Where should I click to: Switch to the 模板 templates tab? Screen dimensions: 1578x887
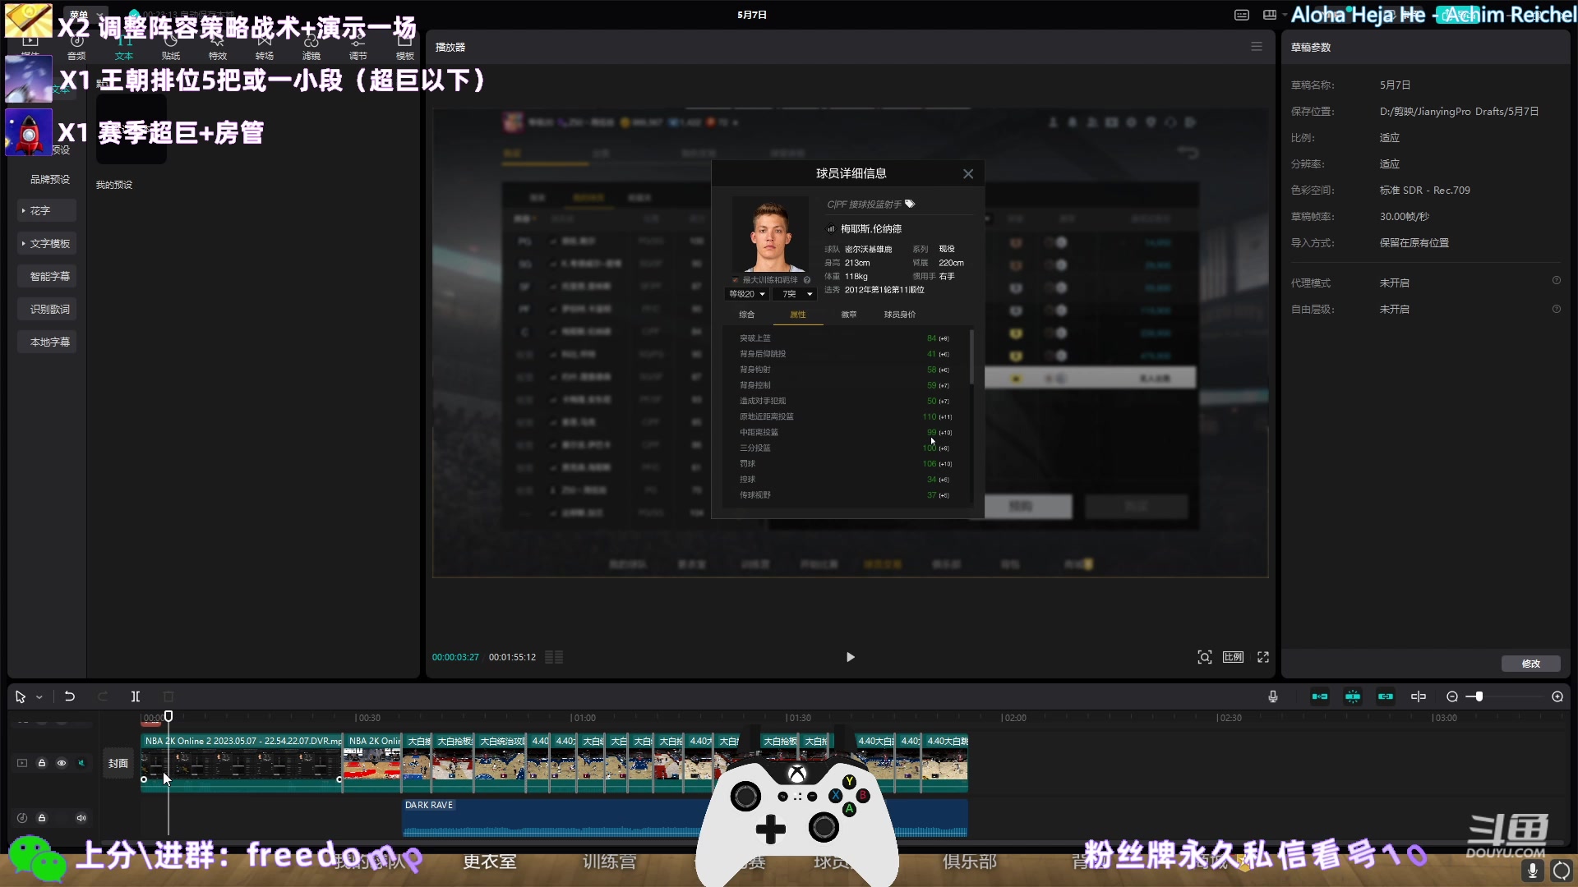pyautogui.click(x=405, y=48)
